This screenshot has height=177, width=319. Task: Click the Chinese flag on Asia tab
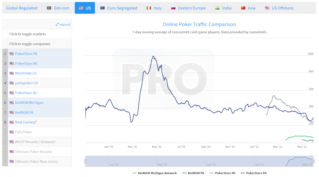point(243,8)
